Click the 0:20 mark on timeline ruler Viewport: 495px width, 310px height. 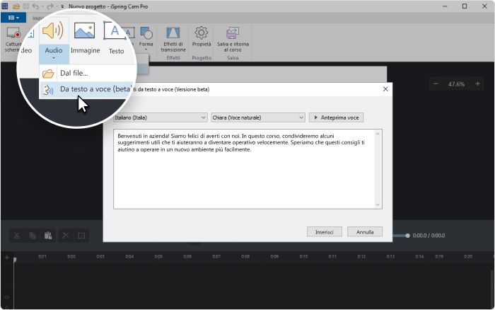click(x=468, y=256)
